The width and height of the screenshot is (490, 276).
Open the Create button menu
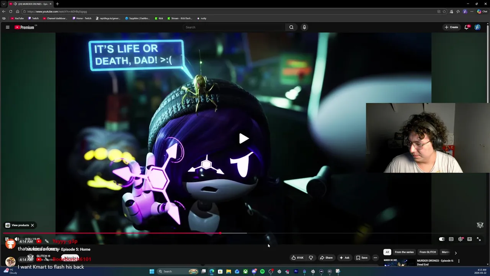(451, 27)
